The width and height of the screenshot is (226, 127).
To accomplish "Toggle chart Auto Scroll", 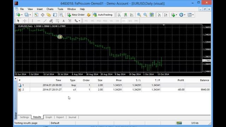I will point(159,15).
